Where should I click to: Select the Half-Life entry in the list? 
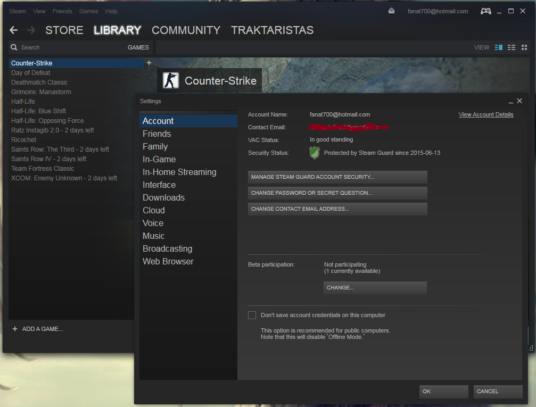71,102
